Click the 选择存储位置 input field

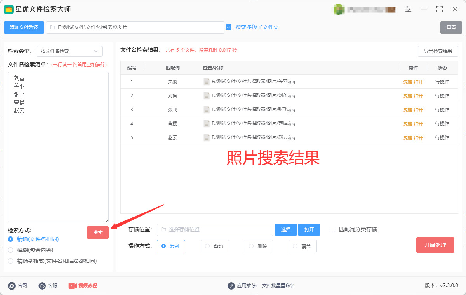click(x=215, y=230)
